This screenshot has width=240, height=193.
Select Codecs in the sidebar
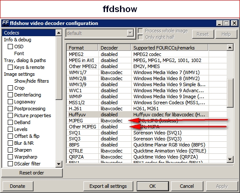(x=29, y=33)
